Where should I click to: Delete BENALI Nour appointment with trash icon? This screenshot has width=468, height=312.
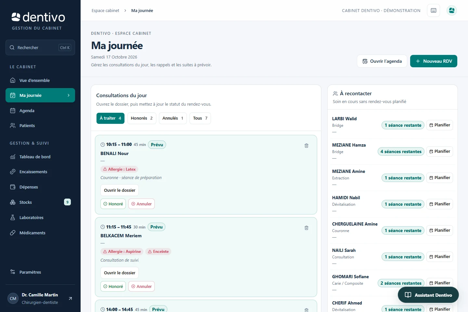tap(306, 146)
